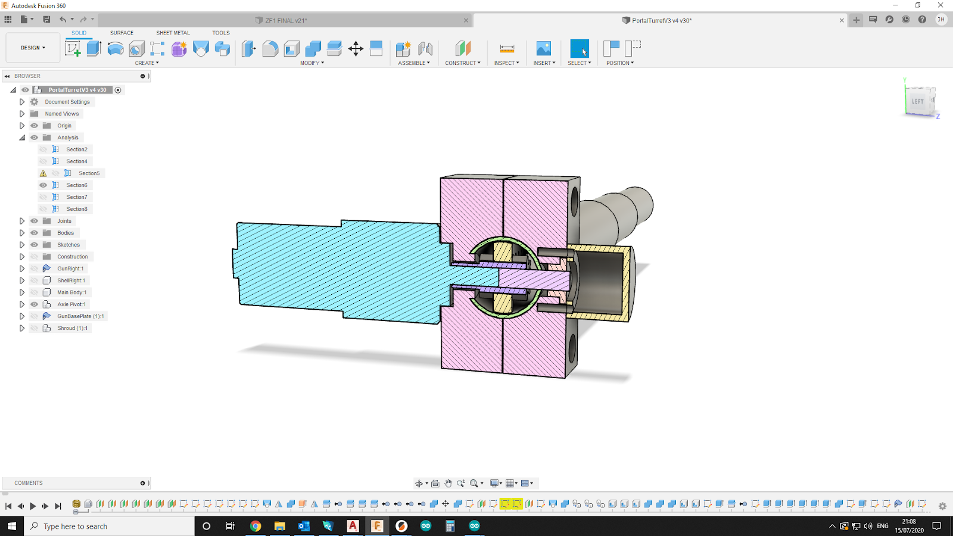Toggle visibility of the Bodies folder
This screenshot has height=536, width=953.
pos(35,233)
